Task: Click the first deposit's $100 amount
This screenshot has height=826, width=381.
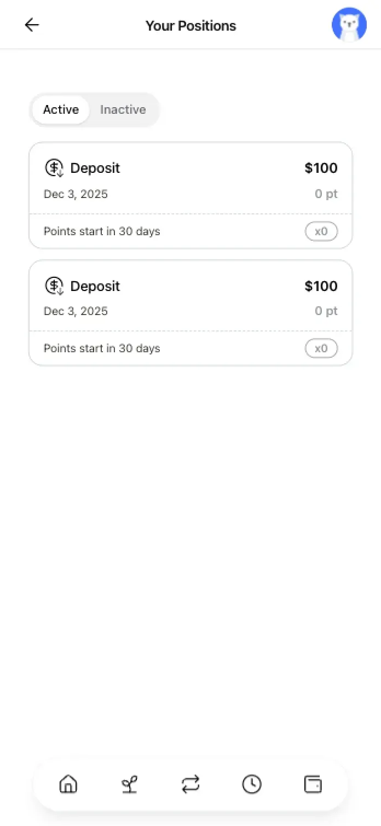Action: (321, 168)
